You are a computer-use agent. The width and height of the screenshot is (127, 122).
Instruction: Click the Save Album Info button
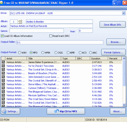pyautogui.click(x=113, y=25)
